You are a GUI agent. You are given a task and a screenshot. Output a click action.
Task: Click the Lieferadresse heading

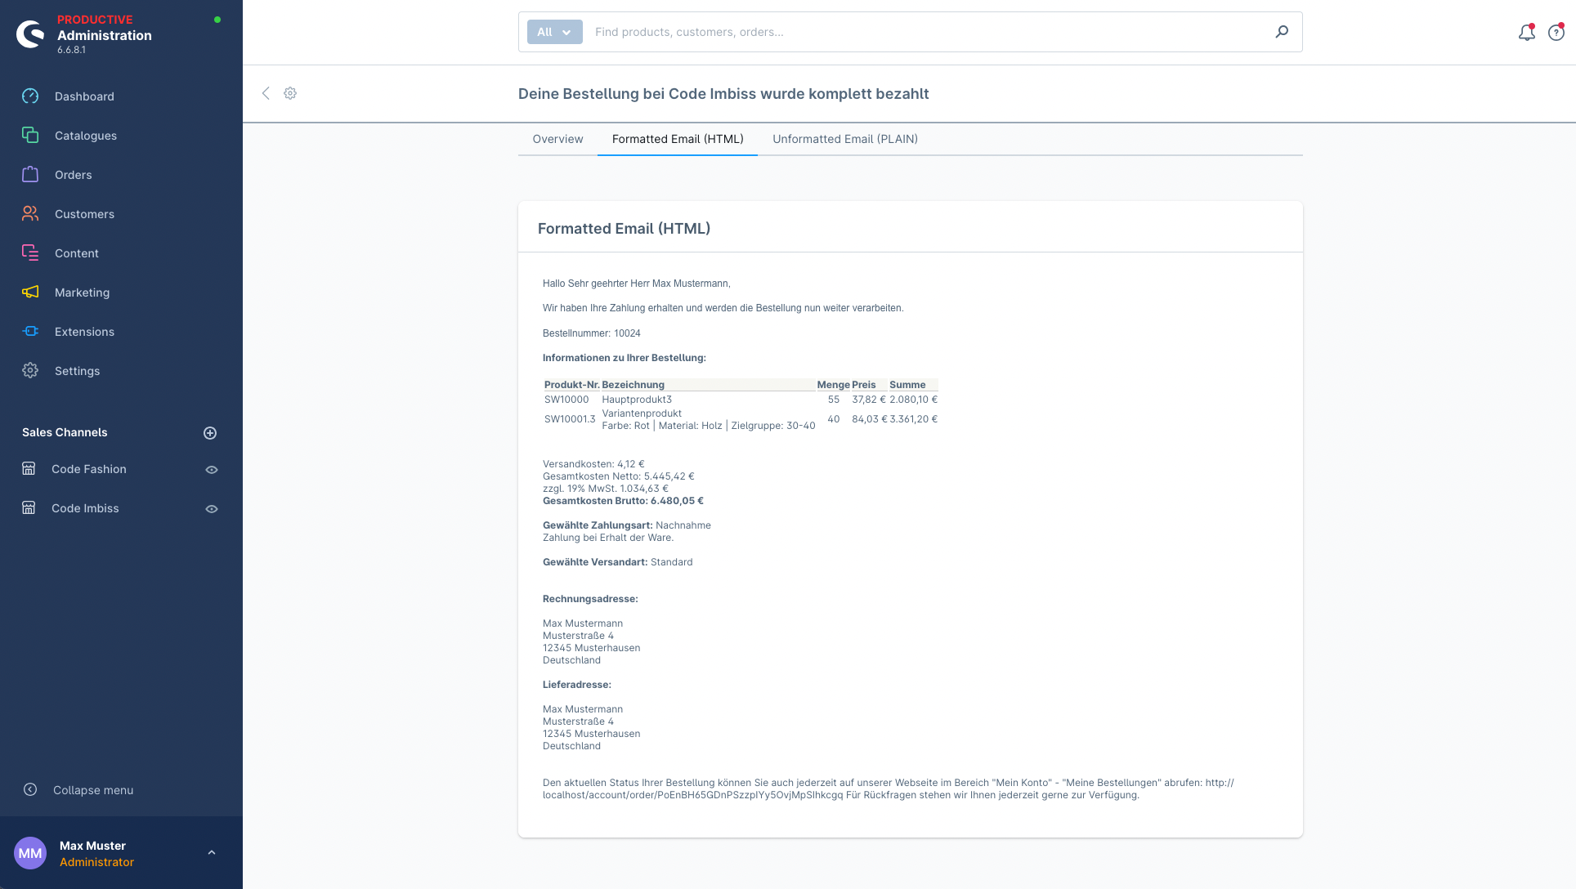pyautogui.click(x=577, y=685)
